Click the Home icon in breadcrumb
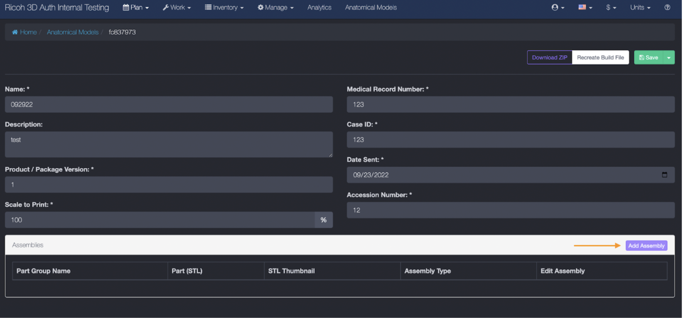Image resolution: width=683 pixels, height=318 pixels. click(15, 32)
